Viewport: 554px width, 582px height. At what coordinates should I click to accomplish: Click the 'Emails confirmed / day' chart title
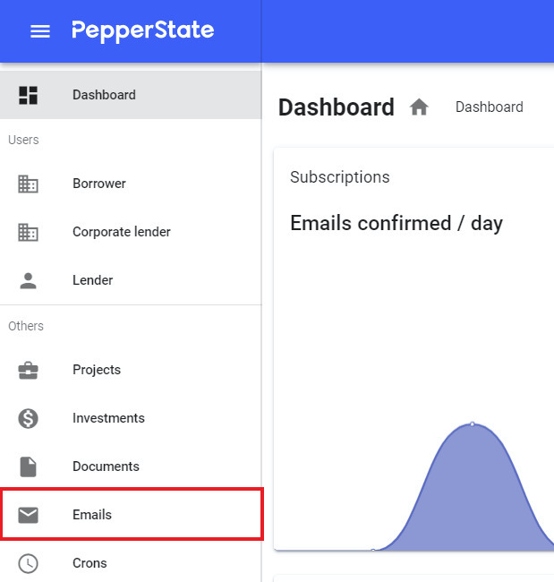(x=396, y=224)
